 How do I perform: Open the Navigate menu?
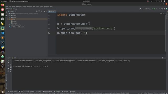tap(19, 7)
